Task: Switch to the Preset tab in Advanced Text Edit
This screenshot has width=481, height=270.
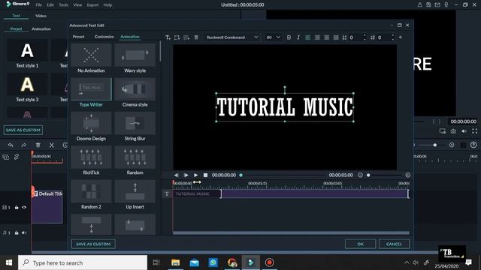Action: [x=78, y=37]
